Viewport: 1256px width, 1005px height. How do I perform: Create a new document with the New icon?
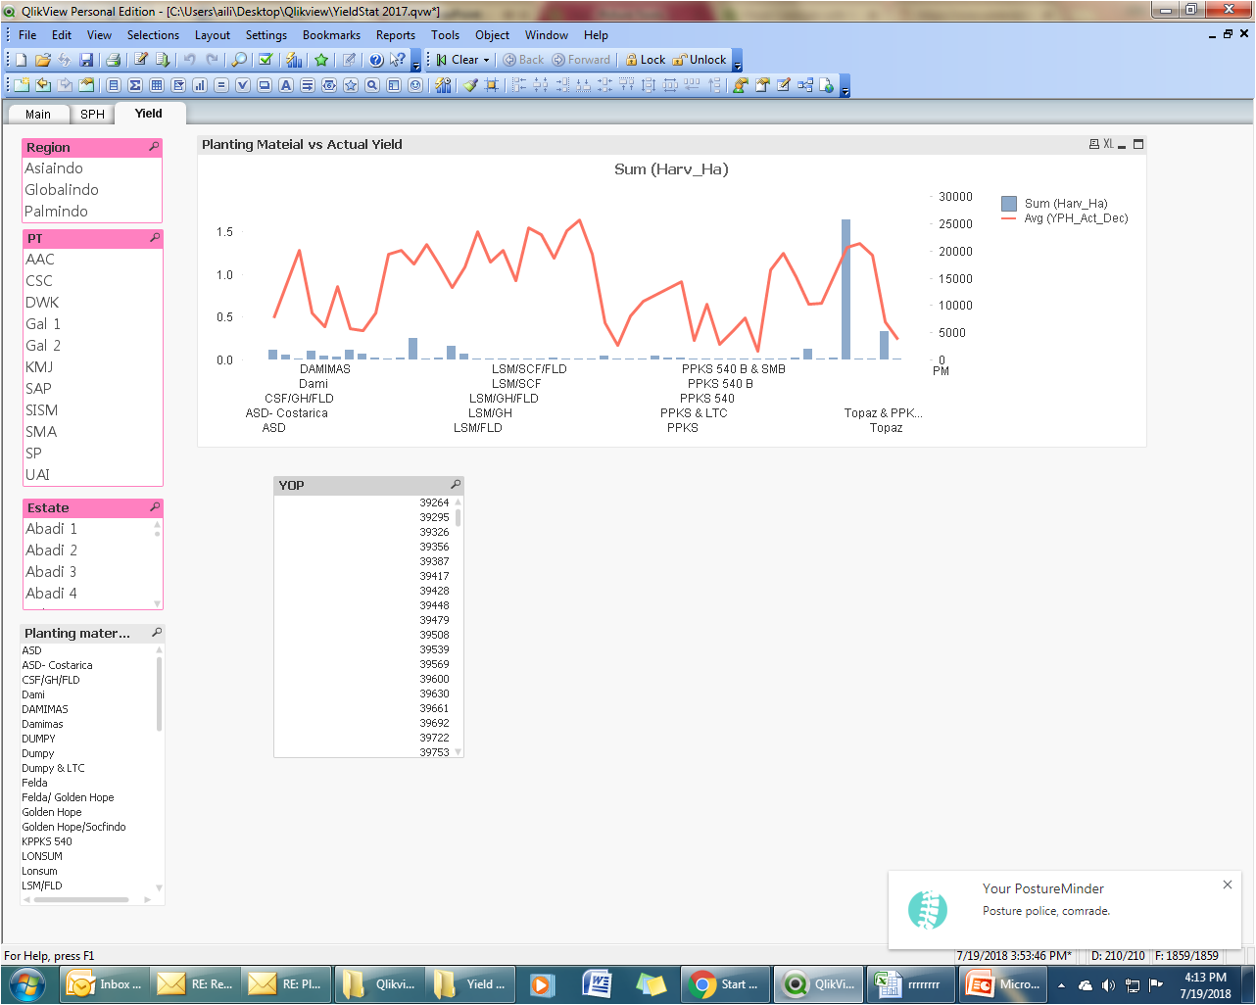pyautogui.click(x=21, y=60)
